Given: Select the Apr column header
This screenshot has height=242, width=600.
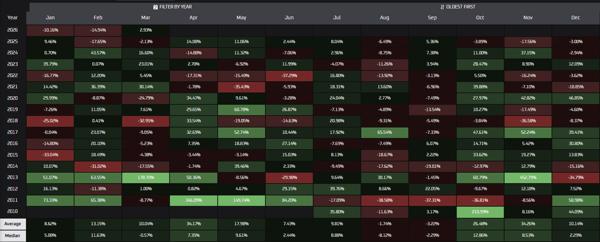Looking at the screenshot, I should (193, 17).
